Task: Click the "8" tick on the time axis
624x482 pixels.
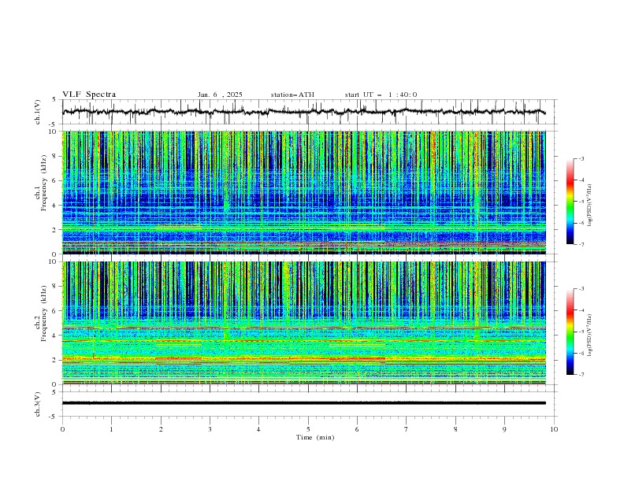Action: click(x=455, y=429)
